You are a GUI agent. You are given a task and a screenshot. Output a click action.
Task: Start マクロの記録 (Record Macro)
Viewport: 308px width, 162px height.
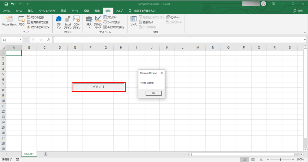pos(35,17)
